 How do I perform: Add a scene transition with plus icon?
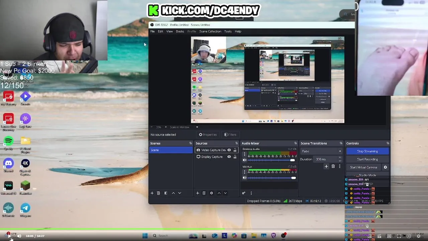(326, 166)
